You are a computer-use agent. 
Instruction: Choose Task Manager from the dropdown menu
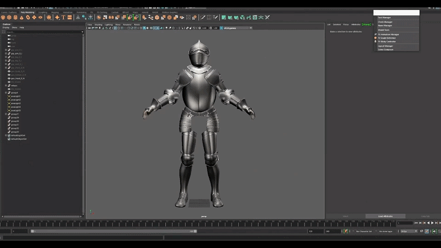click(385, 18)
